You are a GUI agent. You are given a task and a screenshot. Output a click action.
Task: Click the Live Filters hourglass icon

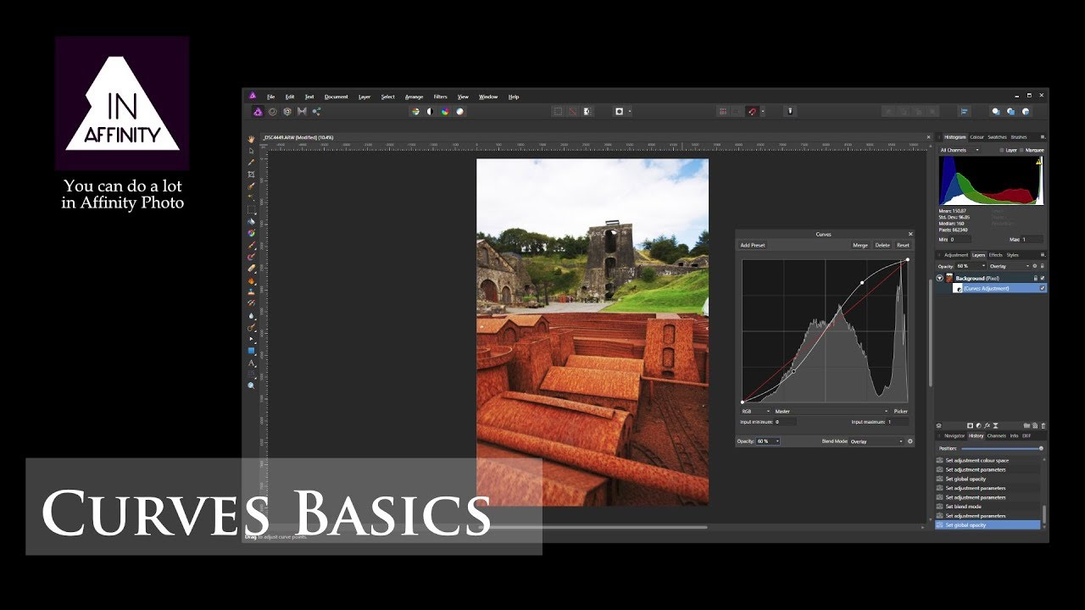(x=995, y=425)
